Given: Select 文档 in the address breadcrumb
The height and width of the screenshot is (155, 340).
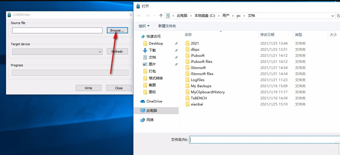Looking at the screenshot, I should (x=251, y=16).
